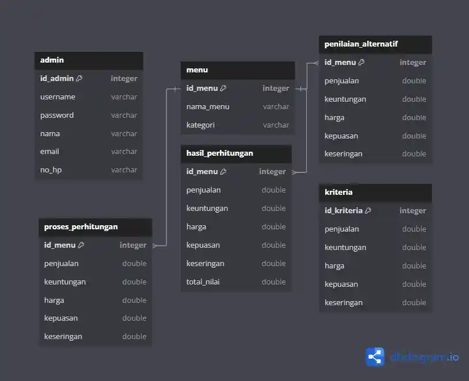Click the key icon beside id_admin
Viewport: 469px width, 381px height.
tap(79, 79)
